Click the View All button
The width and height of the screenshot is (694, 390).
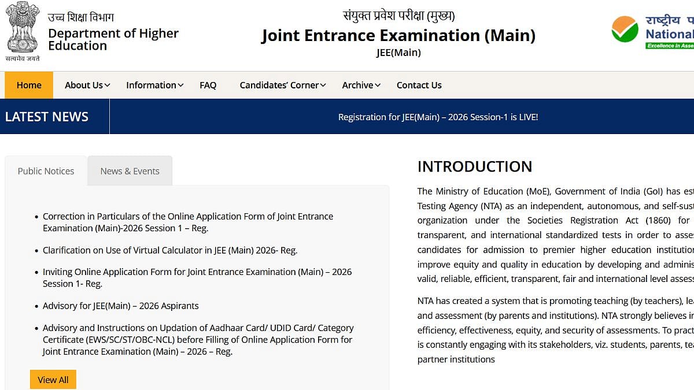tap(53, 379)
